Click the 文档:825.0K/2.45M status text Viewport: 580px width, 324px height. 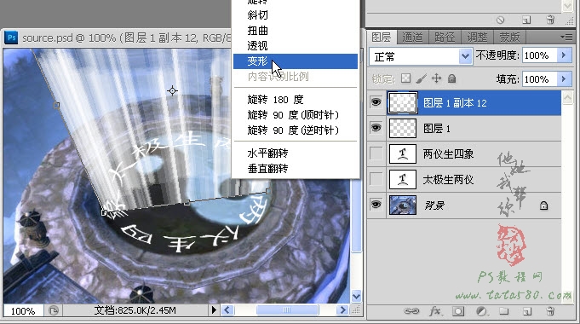[x=135, y=310]
